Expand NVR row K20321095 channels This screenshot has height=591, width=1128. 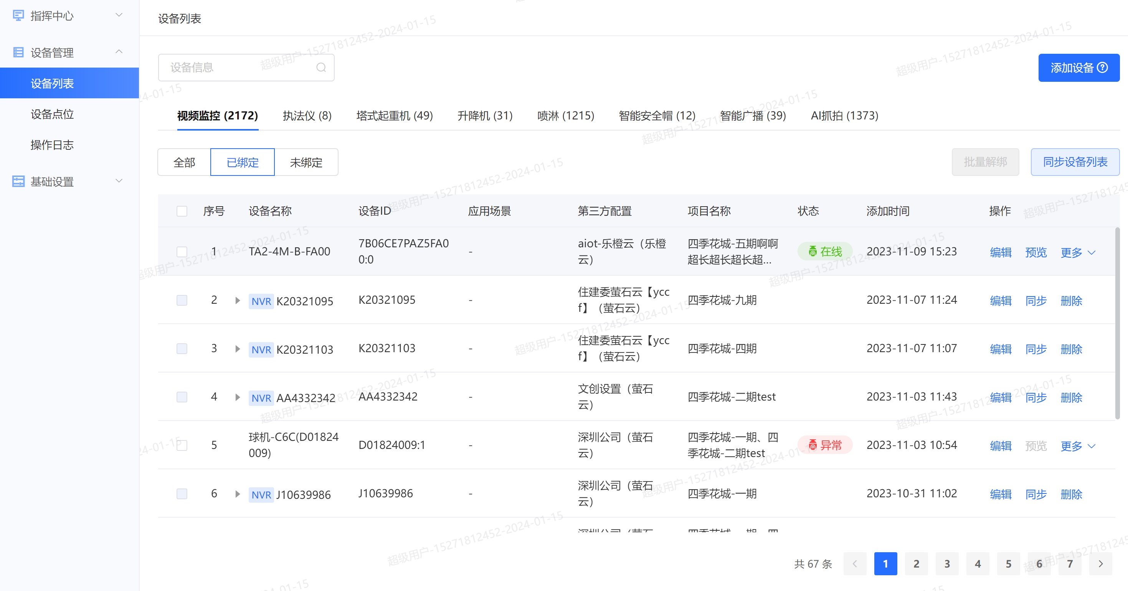pyautogui.click(x=237, y=301)
